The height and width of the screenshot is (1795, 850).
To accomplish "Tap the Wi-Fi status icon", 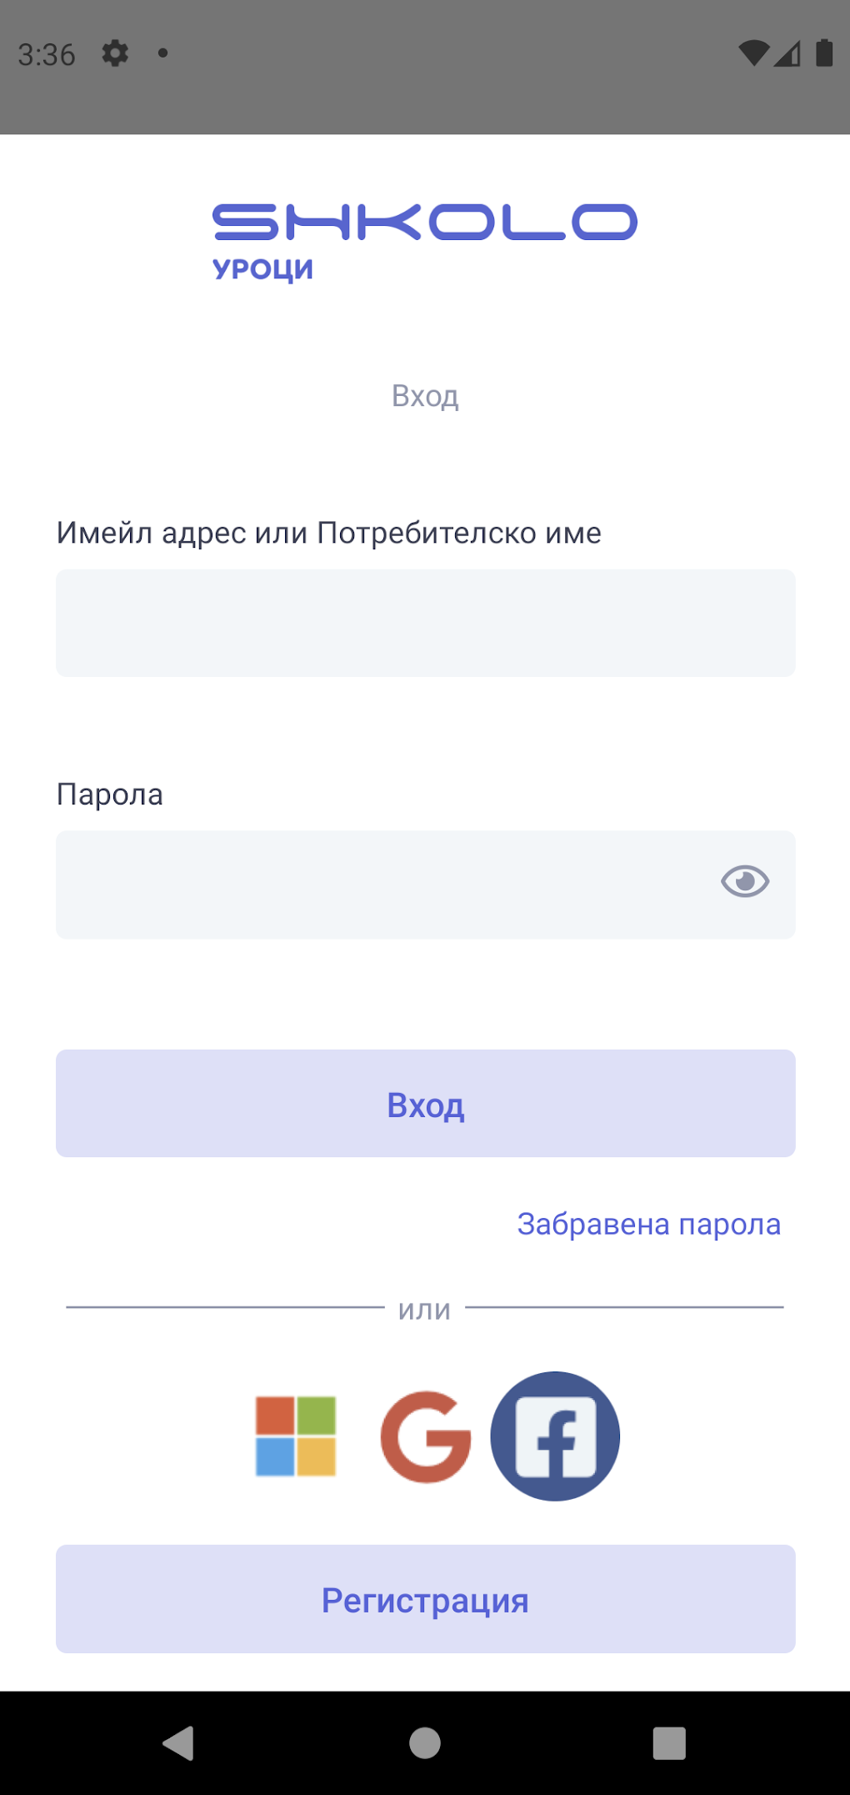I will pos(753,53).
